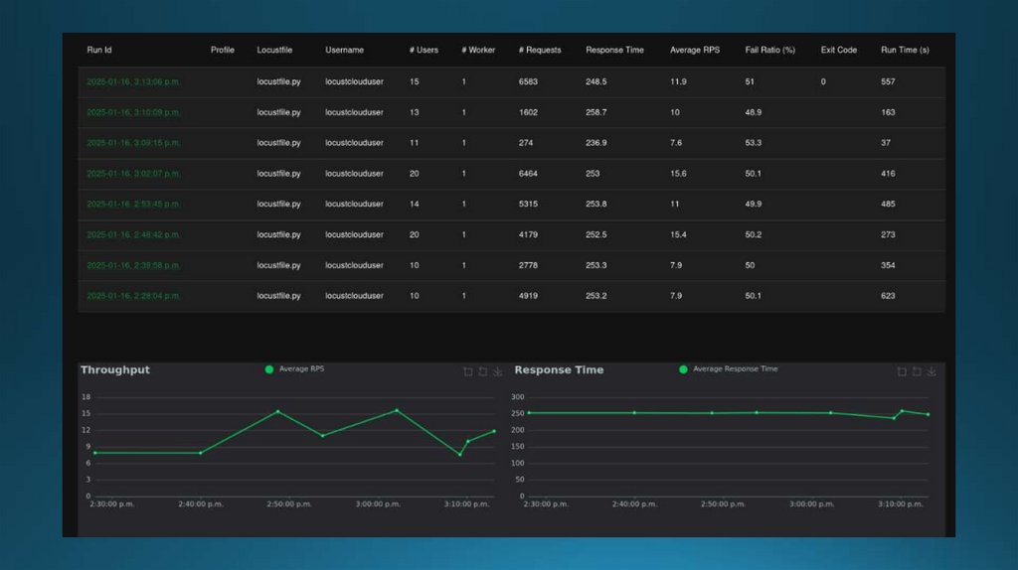
Task: Open run 2025-01-16, 3:02:07 p.m.
Action: click(133, 173)
